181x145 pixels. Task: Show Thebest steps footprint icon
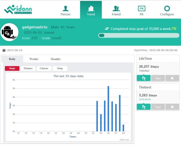(x=144, y=107)
